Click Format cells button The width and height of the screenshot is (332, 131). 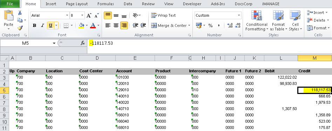coord(318,28)
